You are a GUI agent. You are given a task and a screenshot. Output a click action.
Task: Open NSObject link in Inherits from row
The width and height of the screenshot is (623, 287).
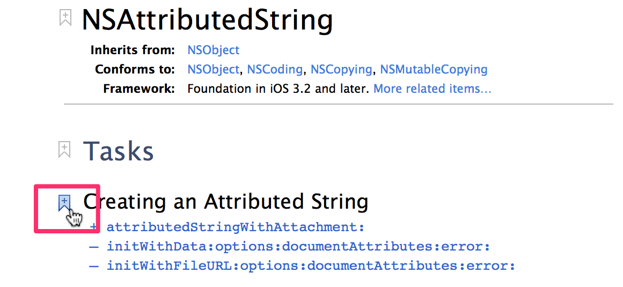(x=214, y=50)
